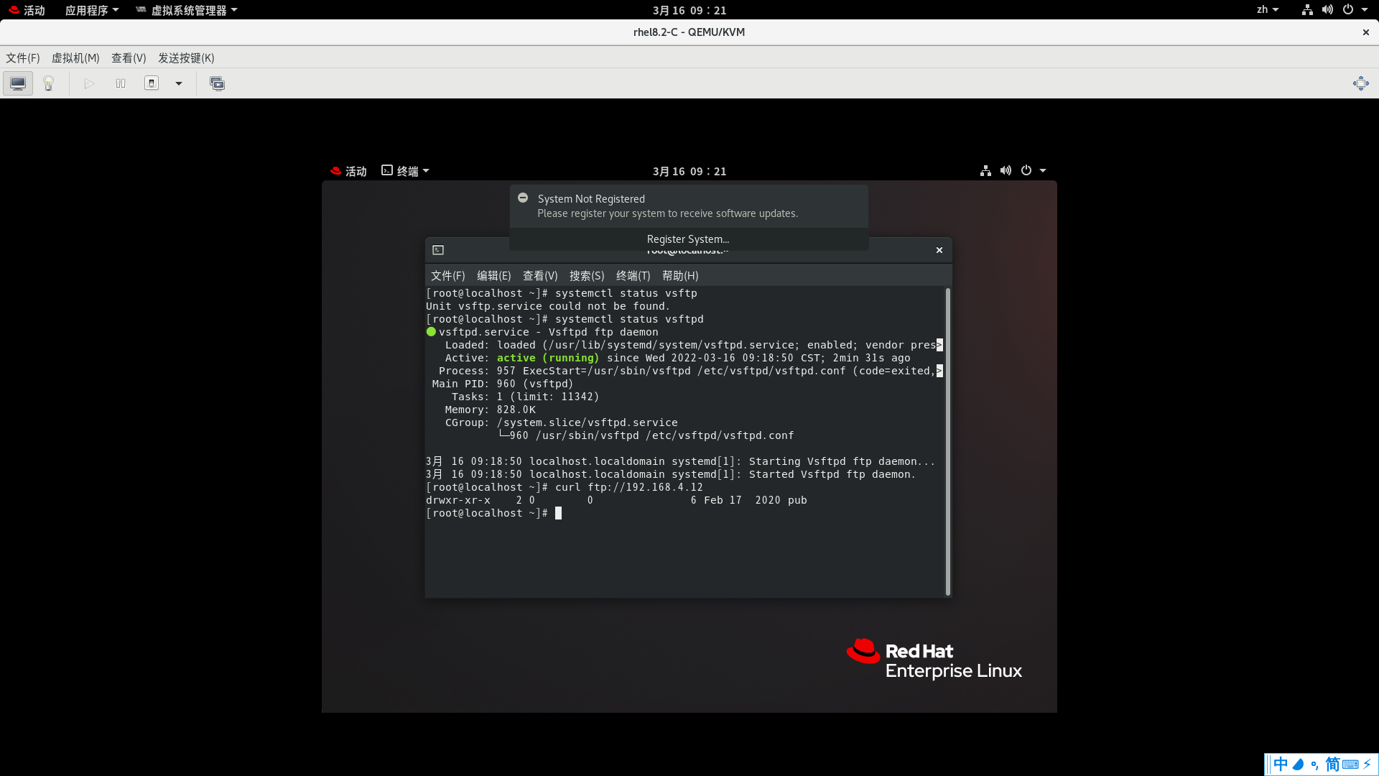Expand the 终端 menu in guest top bar
Image resolution: width=1379 pixels, height=776 pixels.
[405, 171]
